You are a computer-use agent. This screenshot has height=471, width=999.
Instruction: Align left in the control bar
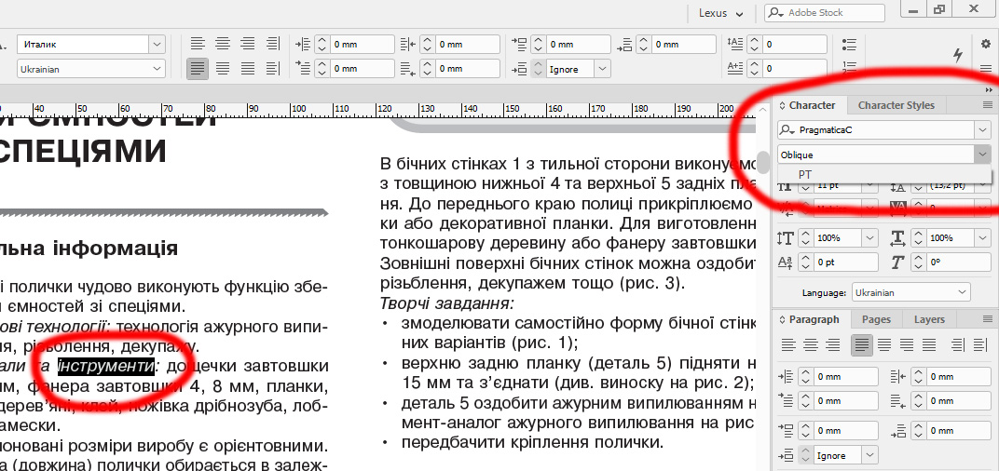[198, 44]
